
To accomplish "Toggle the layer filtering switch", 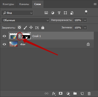I will [x=86, y=13].
